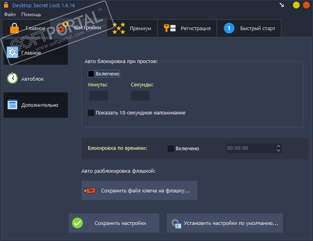313x241 pixels.
Task: Click the list Дополнительно icon
Action: coord(12,104)
